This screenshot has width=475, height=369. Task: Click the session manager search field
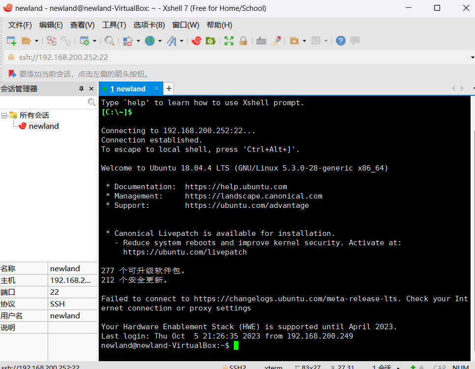(x=44, y=102)
